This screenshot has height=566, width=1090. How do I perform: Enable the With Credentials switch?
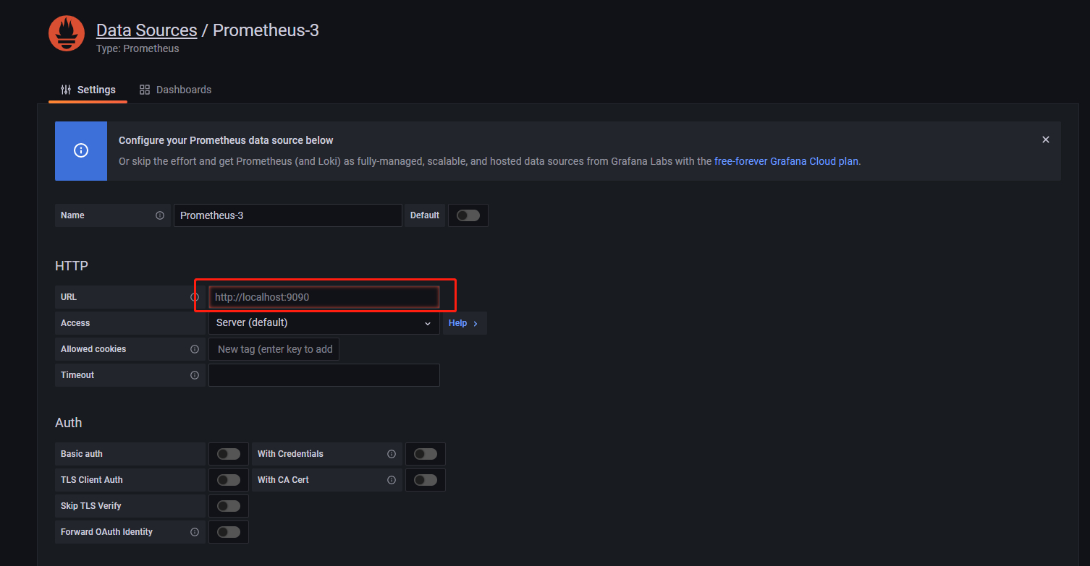click(426, 454)
